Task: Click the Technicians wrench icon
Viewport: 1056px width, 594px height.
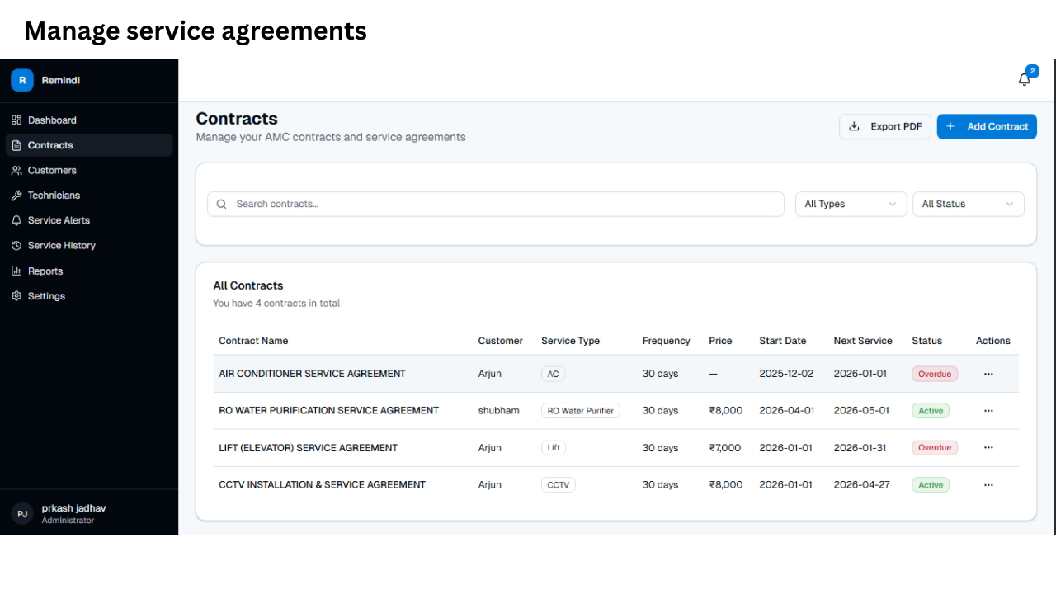Action: [x=16, y=196]
